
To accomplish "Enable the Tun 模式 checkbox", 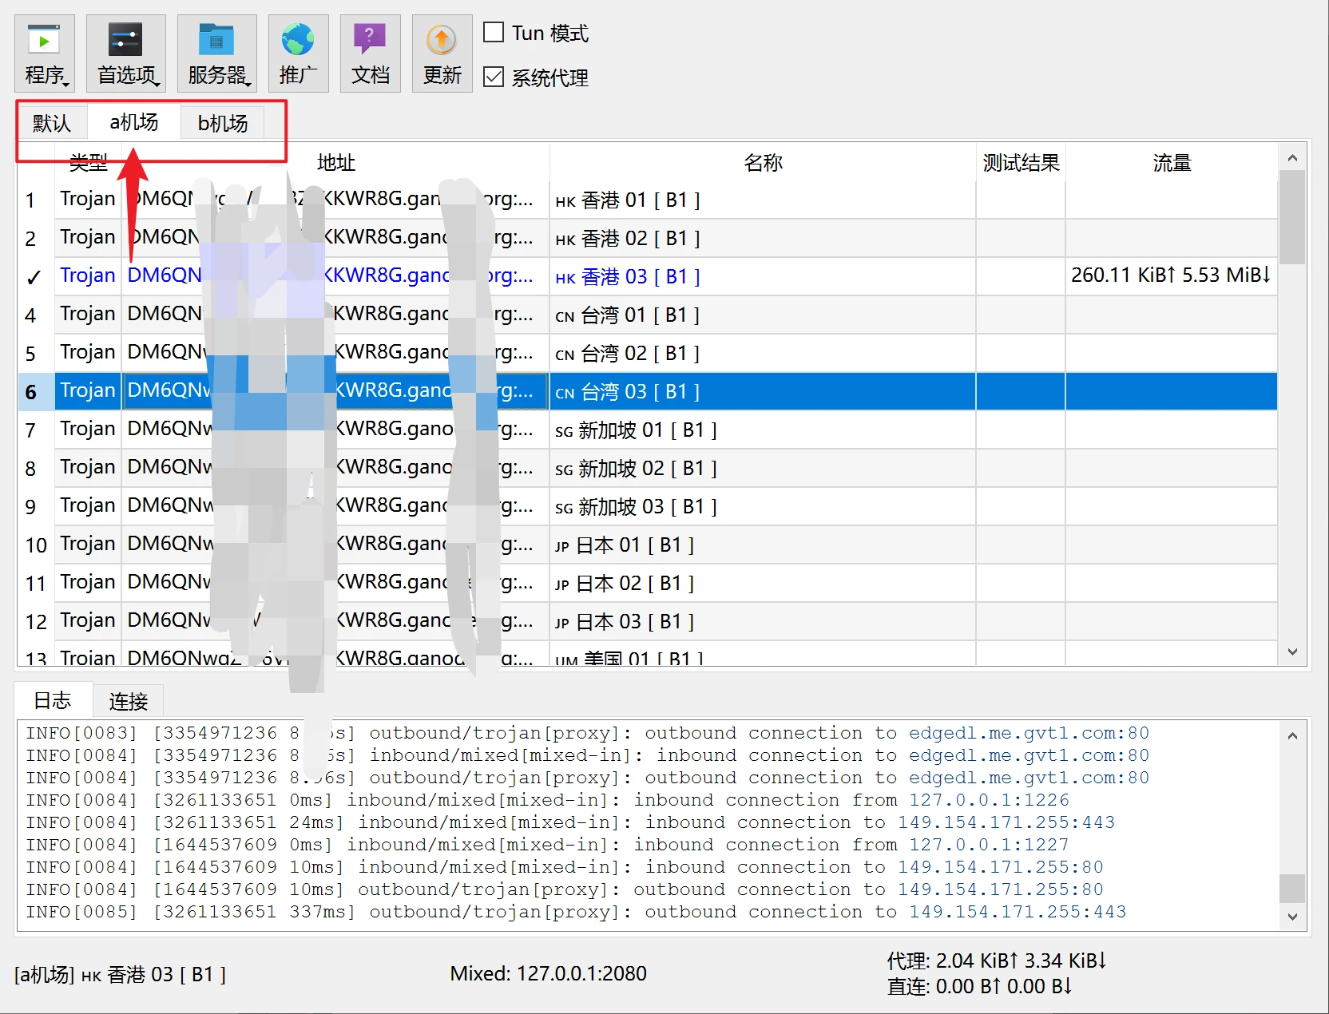I will tap(494, 33).
